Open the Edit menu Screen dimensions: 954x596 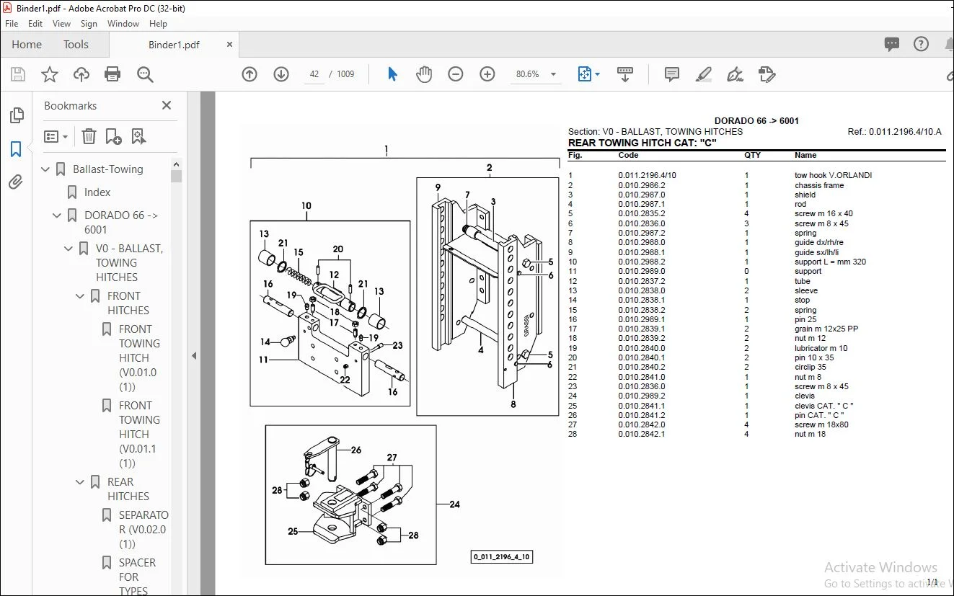pyautogui.click(x=35, y=24)
